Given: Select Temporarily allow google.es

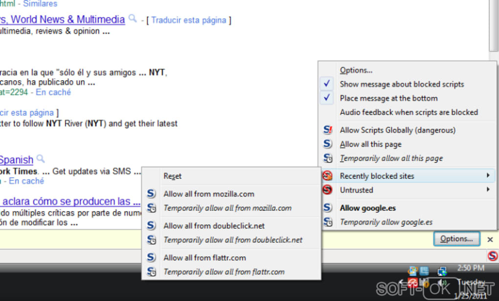Looking at the screenshot, I should [407, 222].
